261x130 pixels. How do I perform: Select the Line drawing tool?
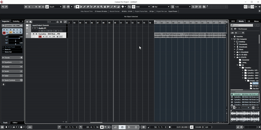112,7
